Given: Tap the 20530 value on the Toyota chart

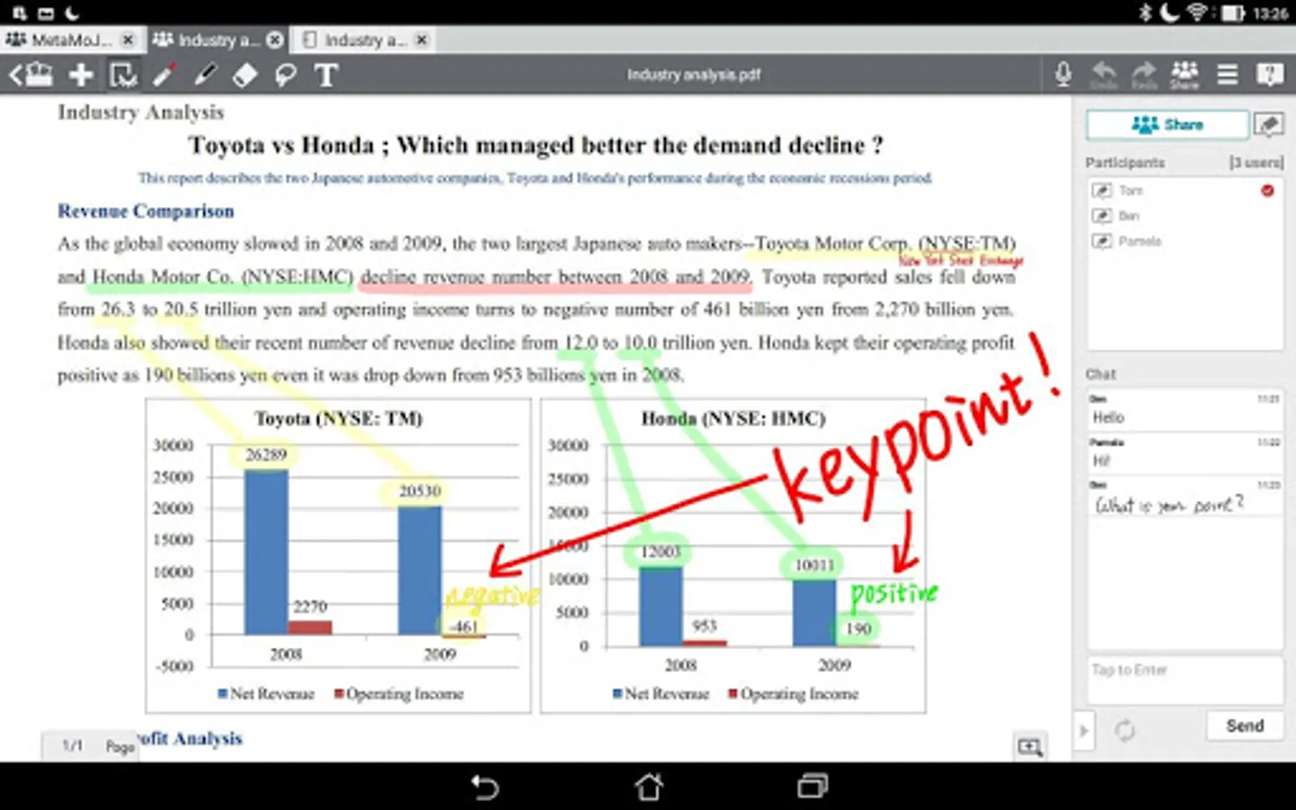Looking at the screenshot, I should pyautogui.click(x=420, y=490).
